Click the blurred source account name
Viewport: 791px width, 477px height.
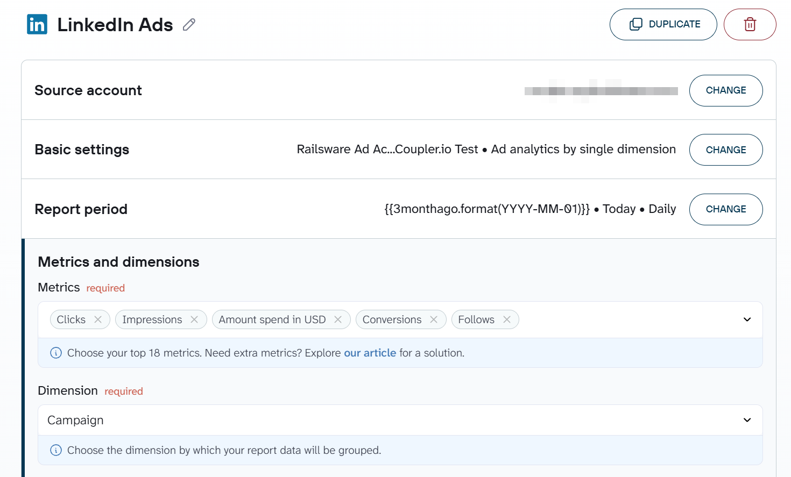pyautogui.click(x=601, y=91)
